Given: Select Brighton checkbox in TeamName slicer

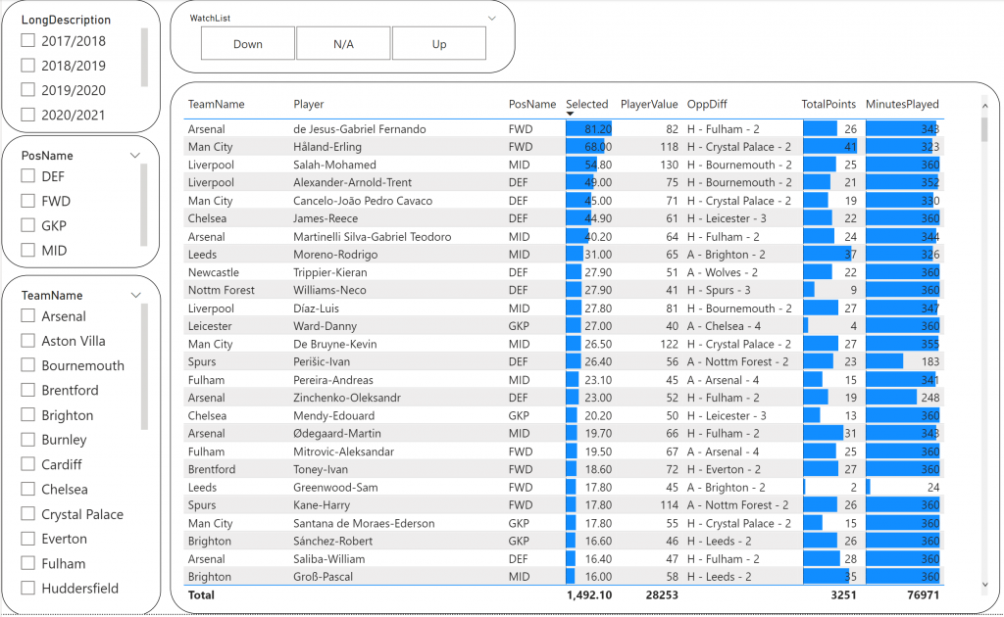Looking at the screenshot, I should point(27,415).
